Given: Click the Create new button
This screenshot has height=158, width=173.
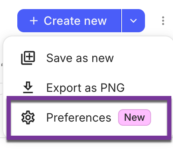Looking at the screenshot, I should pyautogui.click(x=69, y=21).
